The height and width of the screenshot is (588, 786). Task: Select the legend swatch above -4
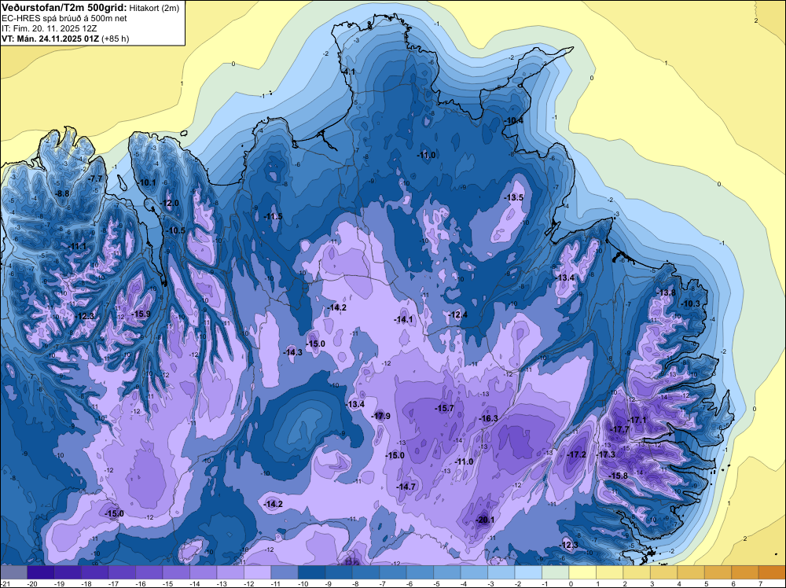pyautogui.click(x=473, y=572)
